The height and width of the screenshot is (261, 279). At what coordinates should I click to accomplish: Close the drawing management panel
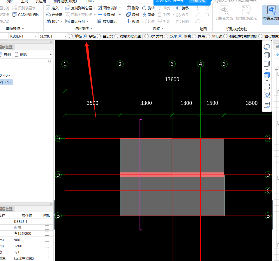click(x=51, y=42)
